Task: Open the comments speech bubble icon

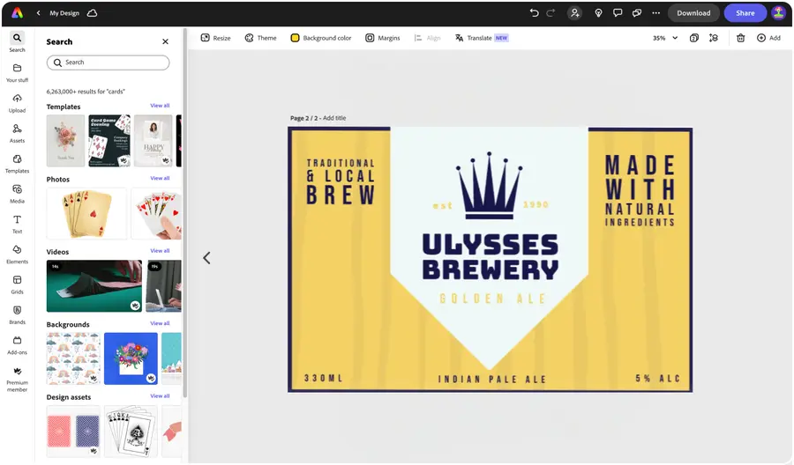Action: pos(618,13)
